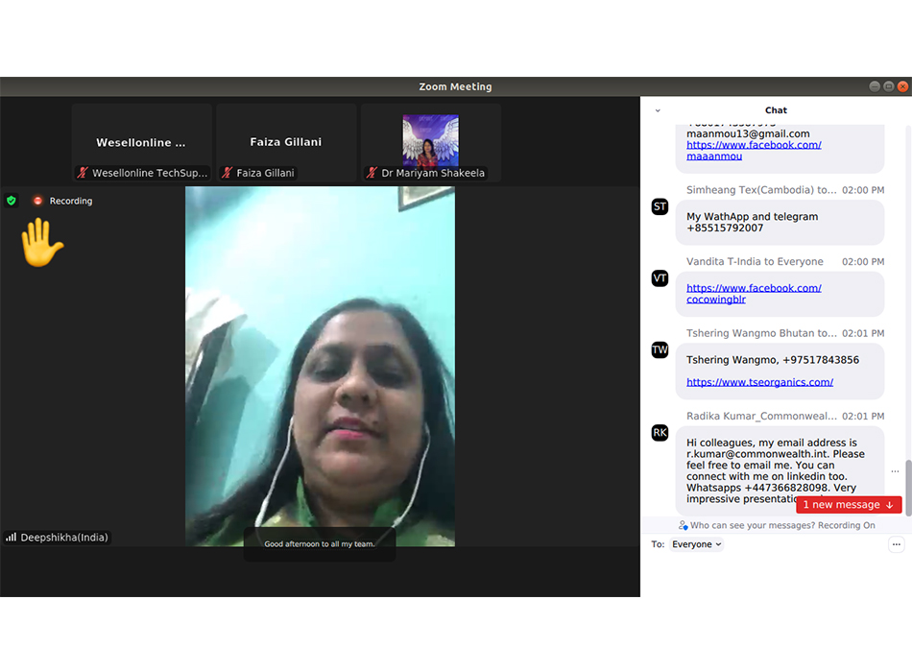This screenshot has height=672, width=912.
Task: Maximize the Zoom Meeting window
Action: click(888, 86)
